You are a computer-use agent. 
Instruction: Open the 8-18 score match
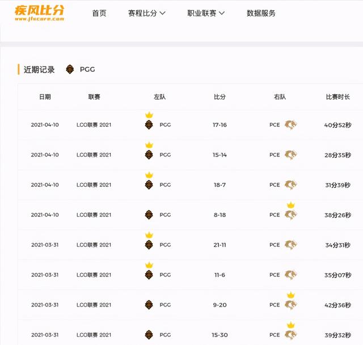[220, 215]
